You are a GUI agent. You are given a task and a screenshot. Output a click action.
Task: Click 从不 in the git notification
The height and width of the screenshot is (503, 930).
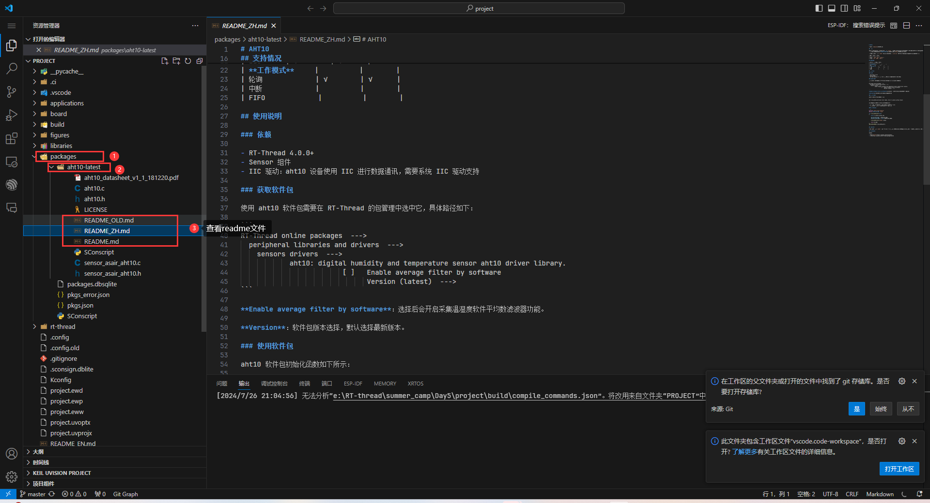[908, 409]
